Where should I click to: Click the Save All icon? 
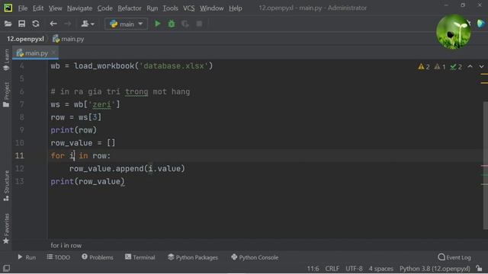(22, 24)
